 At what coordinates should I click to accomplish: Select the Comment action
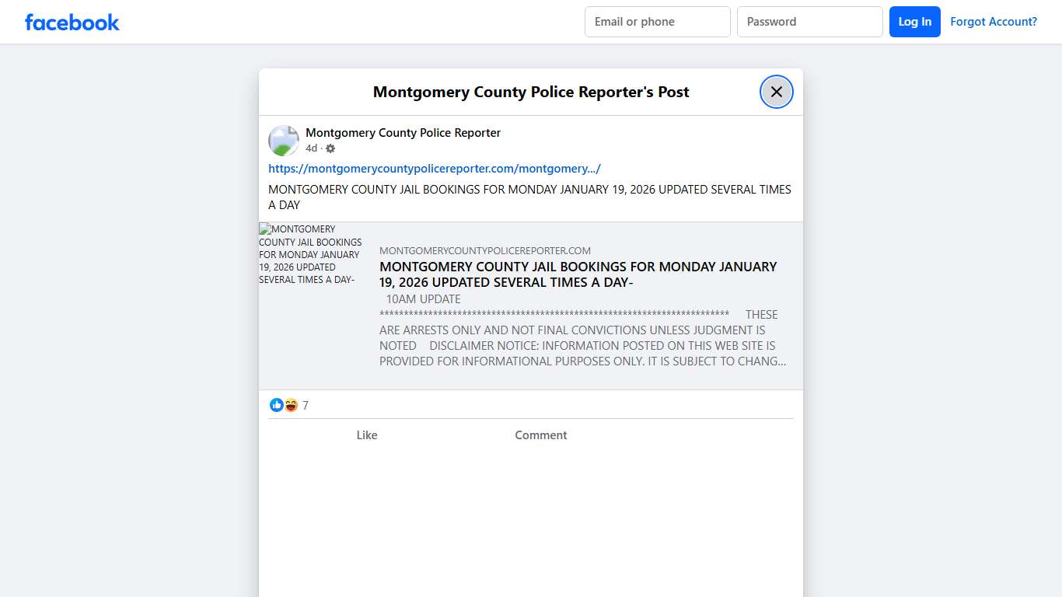(x=541, y=435)
